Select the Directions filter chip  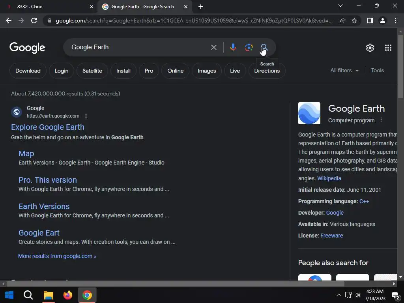(x=267, y=71)
